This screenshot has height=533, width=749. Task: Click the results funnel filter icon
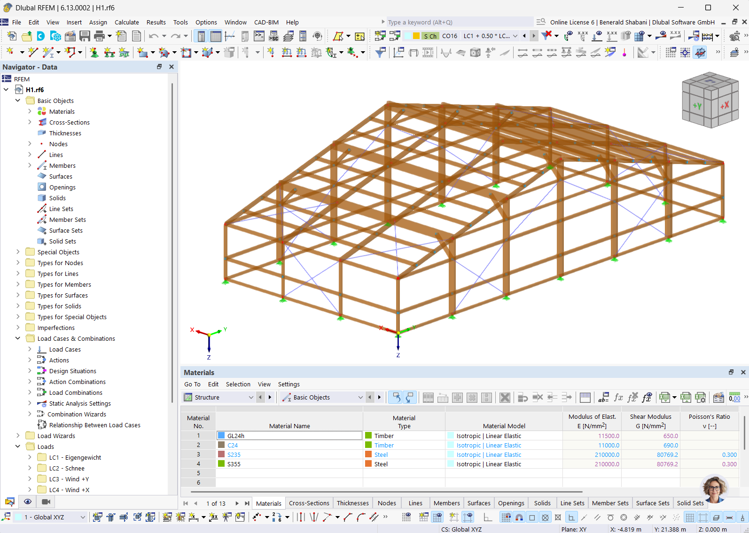click(x=380, y=52)
